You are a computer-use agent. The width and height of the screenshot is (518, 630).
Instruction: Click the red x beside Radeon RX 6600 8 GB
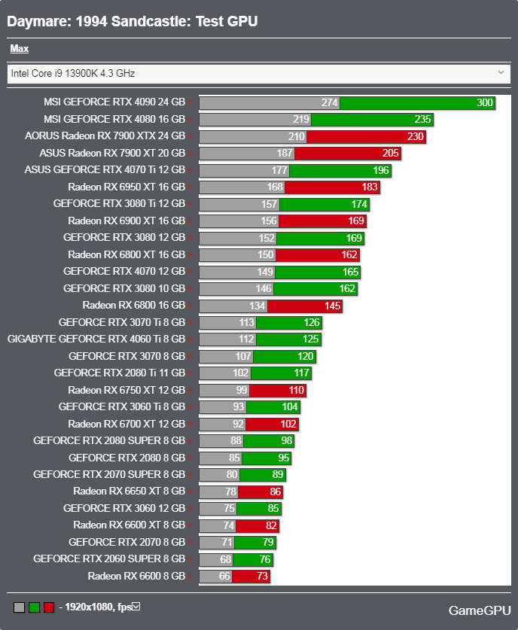tap(190, 577)
